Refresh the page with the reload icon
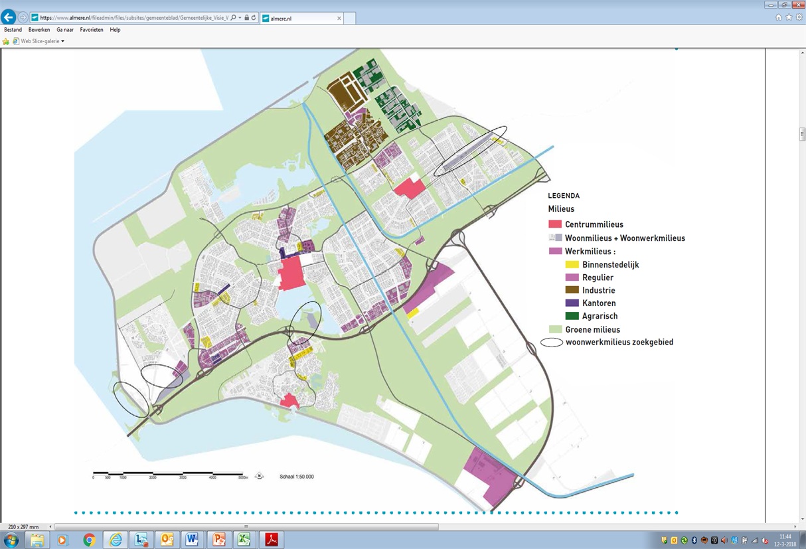 pos(254,18)
